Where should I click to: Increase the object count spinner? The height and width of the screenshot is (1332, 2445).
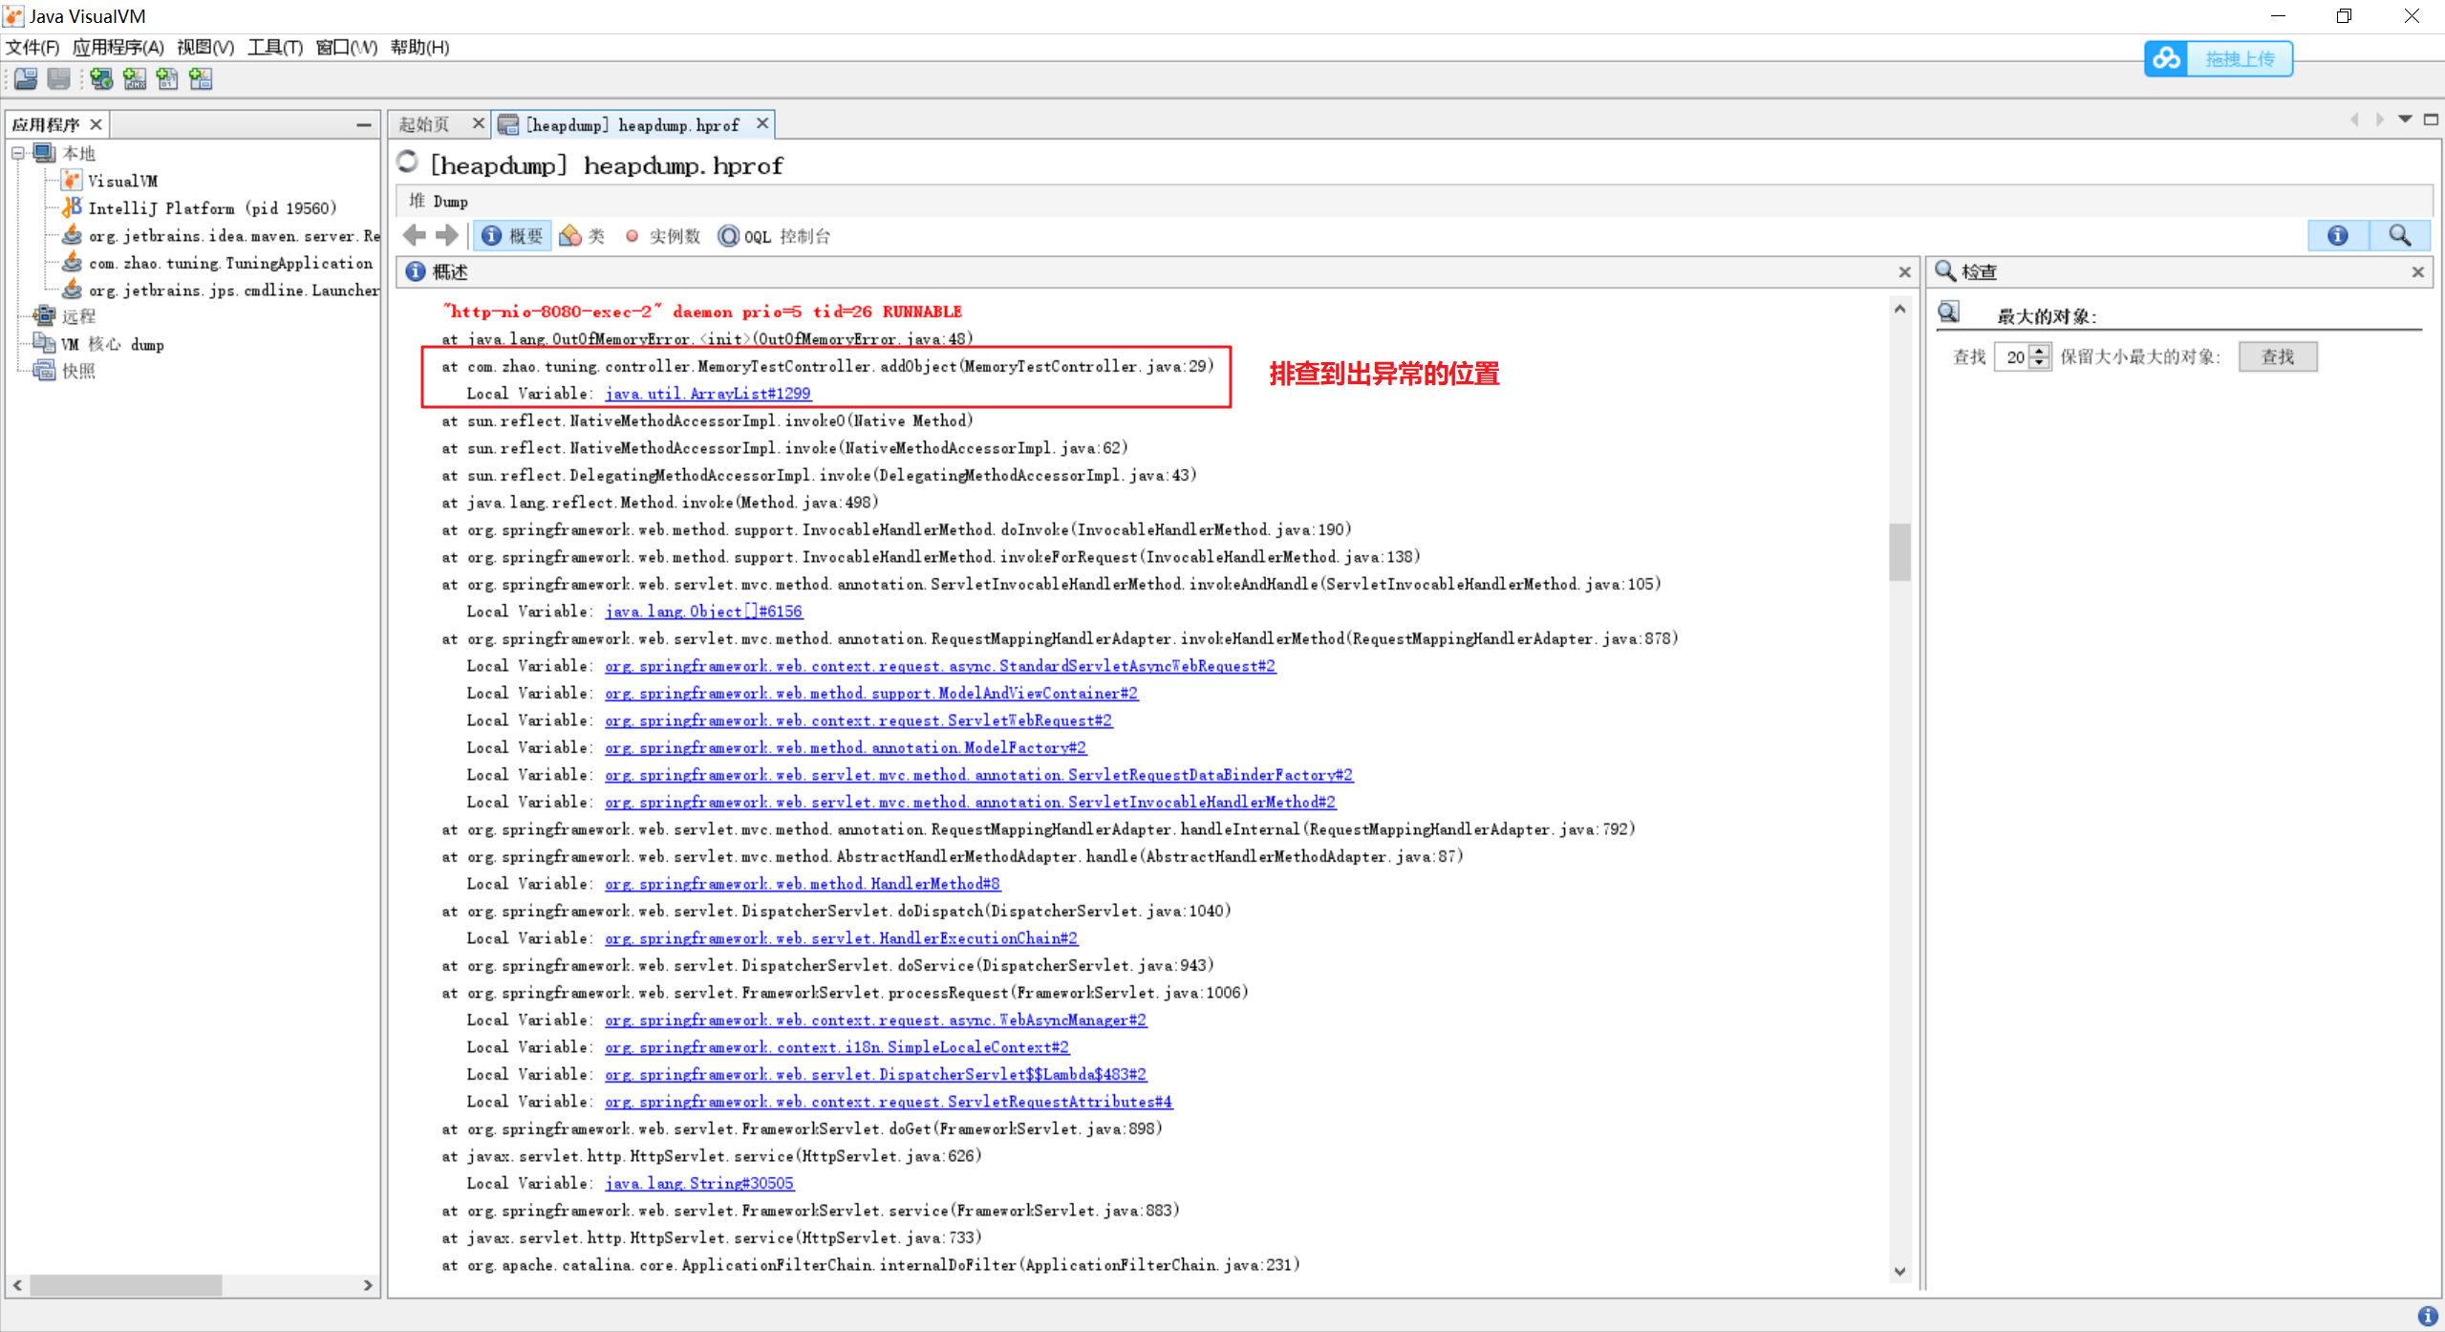(x=2040, y=350)
